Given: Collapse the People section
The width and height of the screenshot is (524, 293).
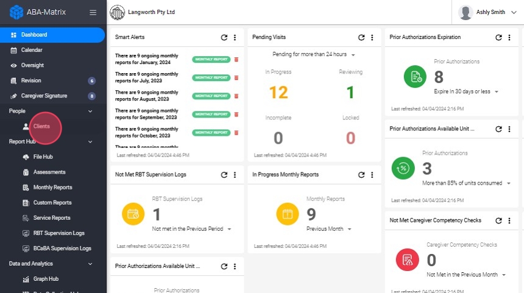Looking at the screenshot, I should [x=91, y=111].
